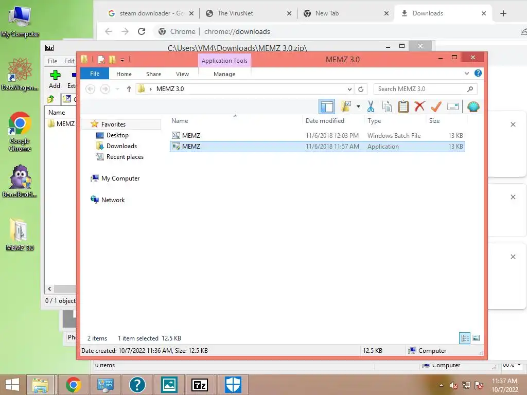Viewport: 527px width, 395px height.
Task: Open the Edit menu in 7-Zip window
Action: tap(69, 61)
